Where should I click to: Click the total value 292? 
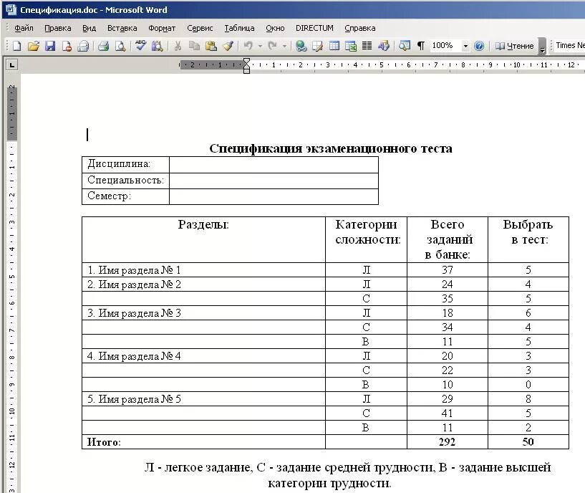click(x=447, y=442)
